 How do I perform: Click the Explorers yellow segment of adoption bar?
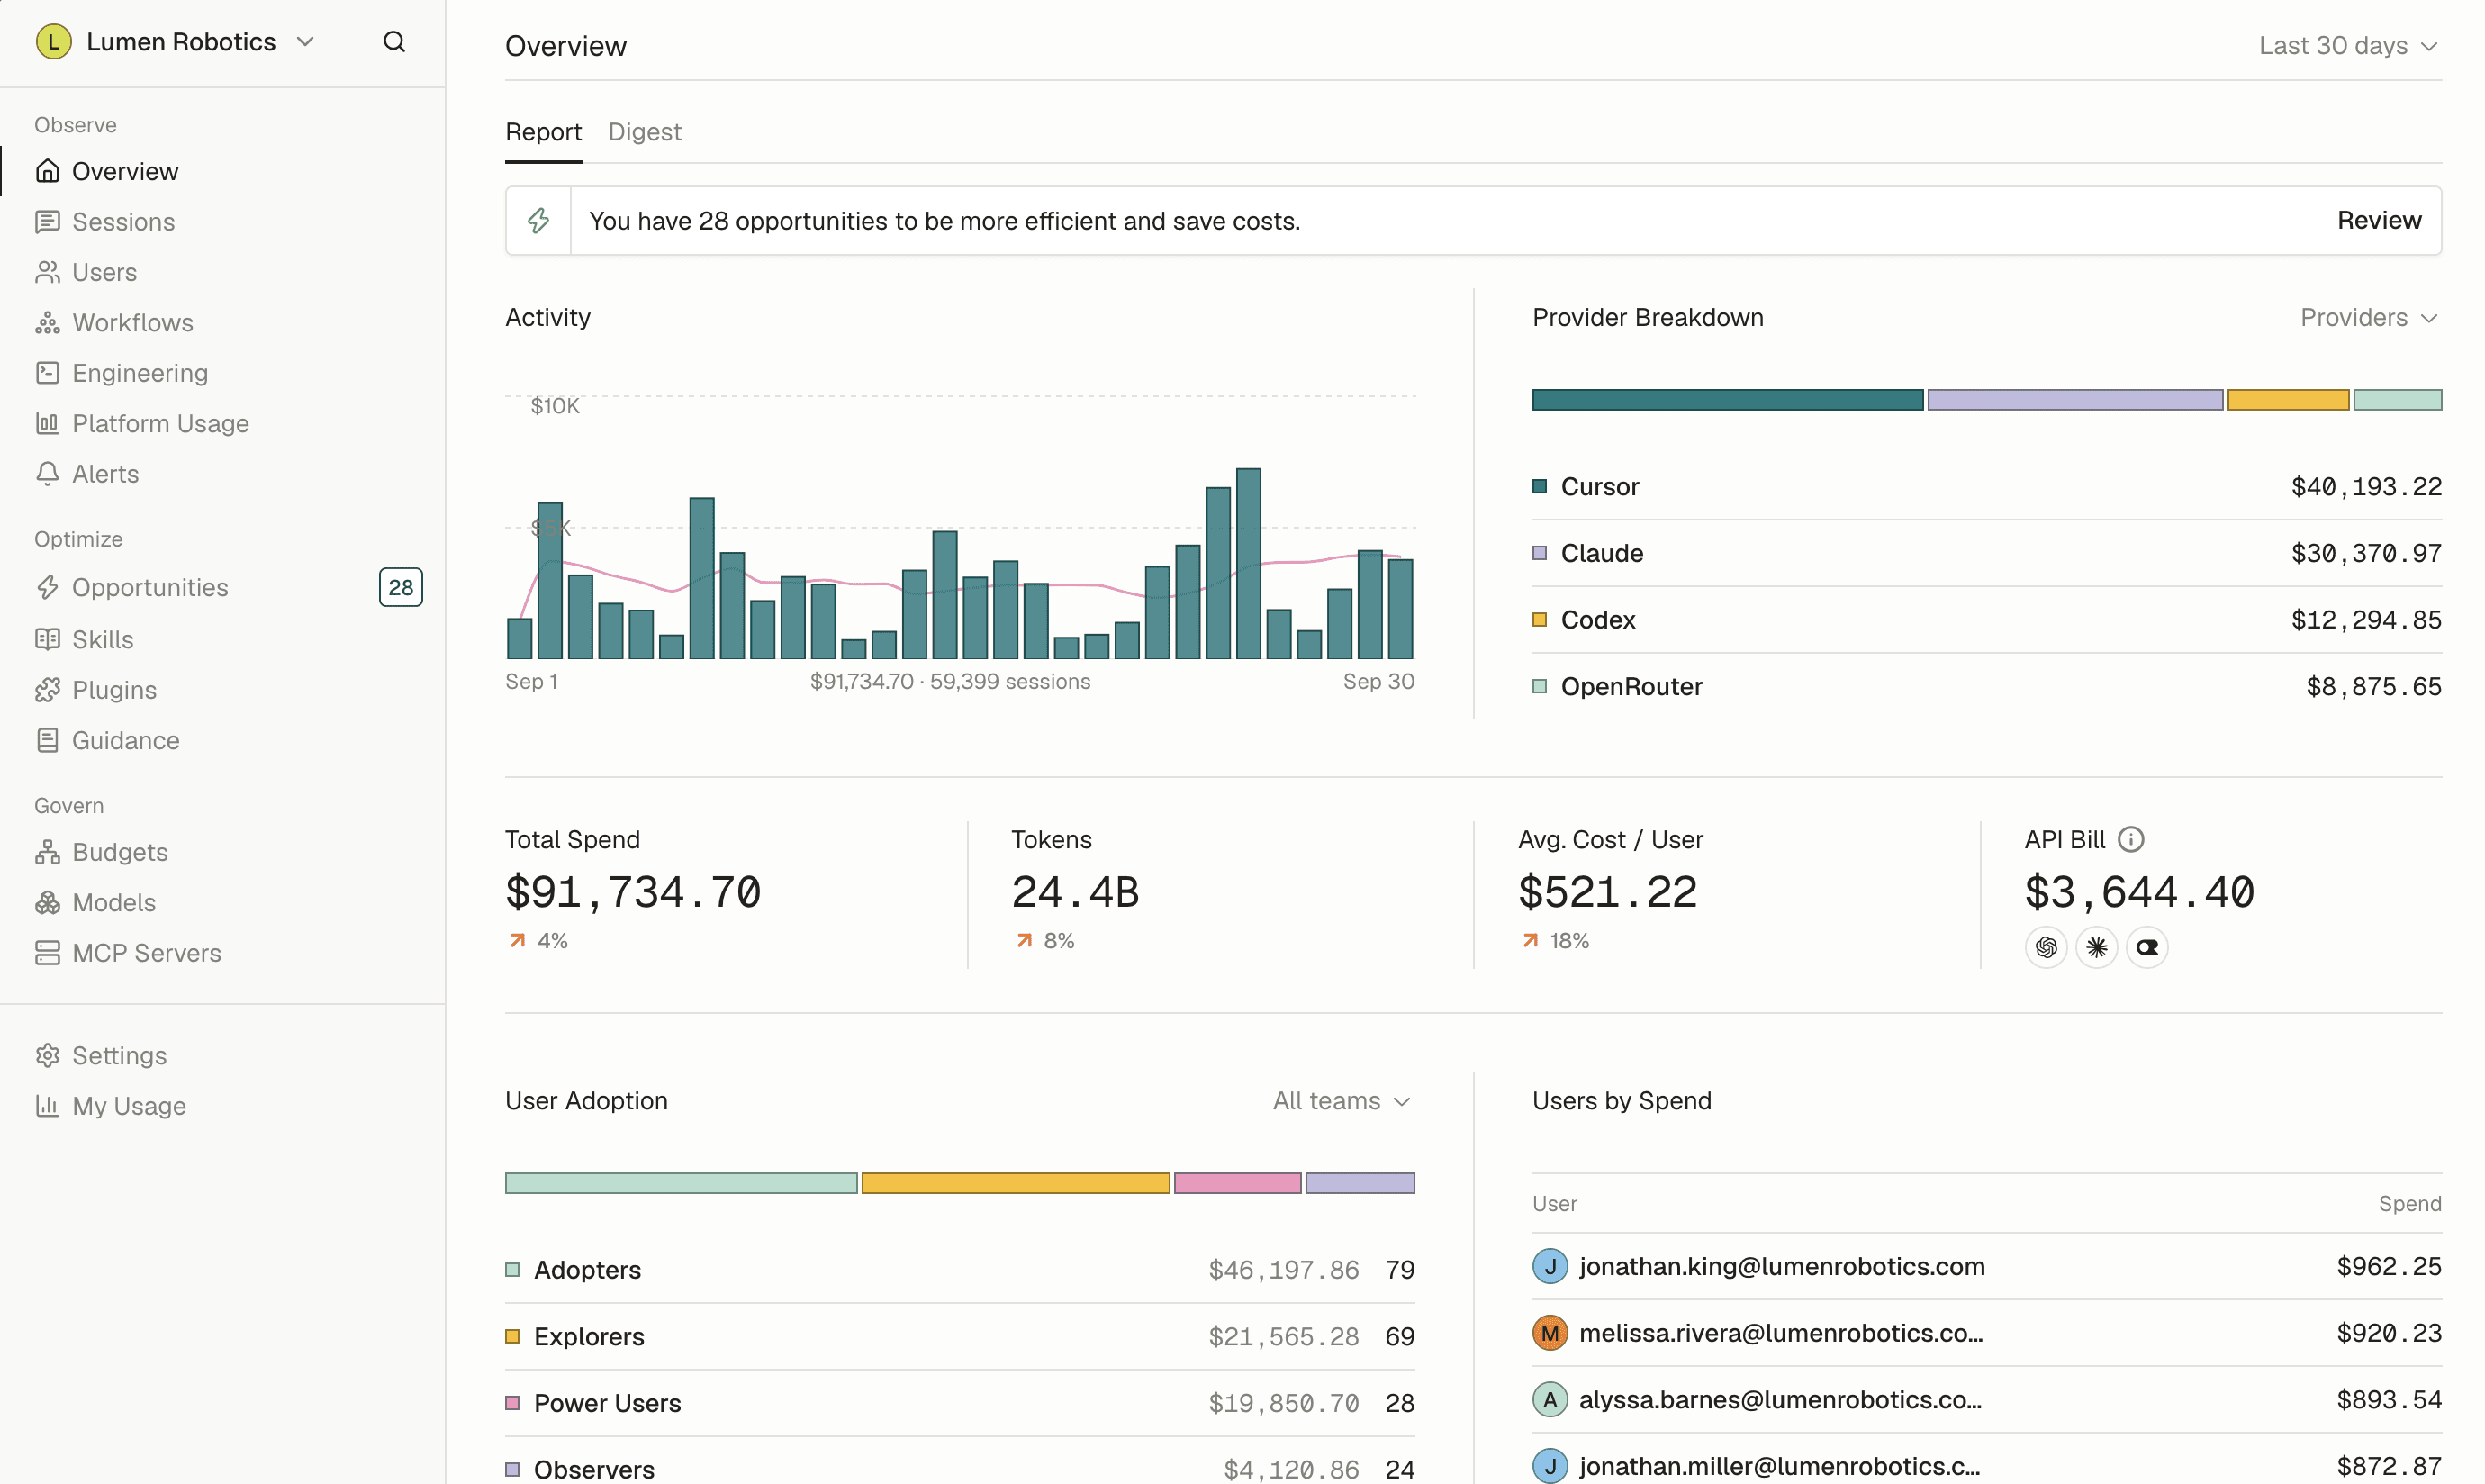click(x=1016, y=1184)
